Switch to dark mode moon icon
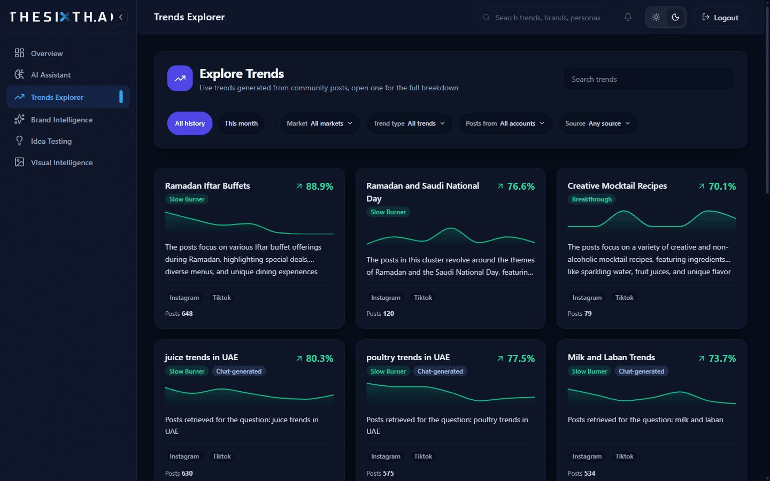 pyautogui.click(x=675, y=17)
